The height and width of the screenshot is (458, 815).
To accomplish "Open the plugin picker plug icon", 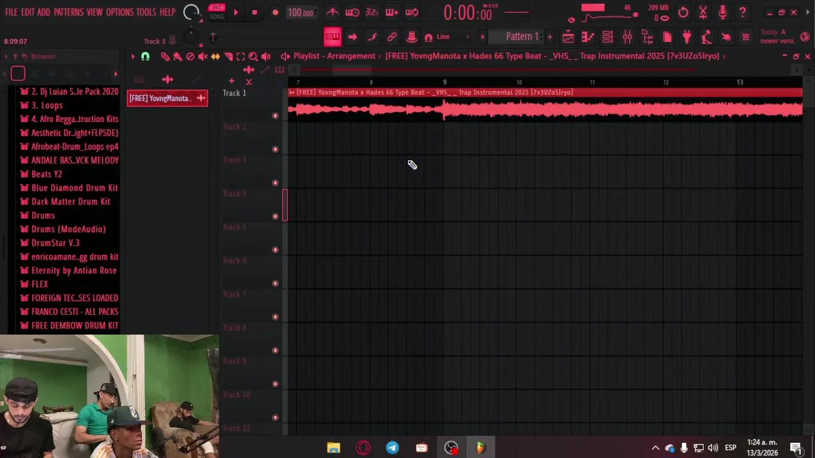I will tap(687, 37).
